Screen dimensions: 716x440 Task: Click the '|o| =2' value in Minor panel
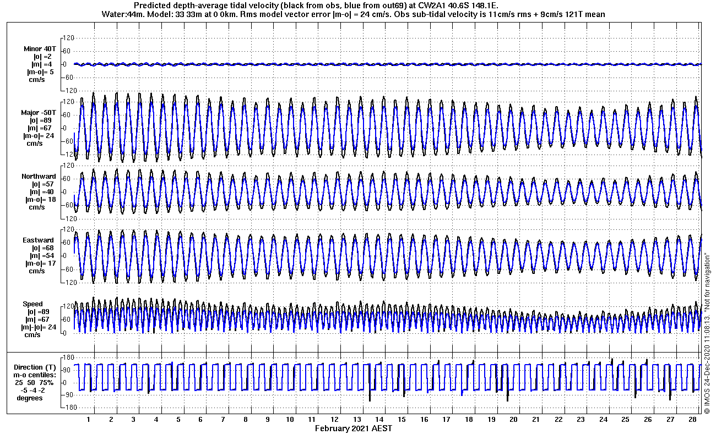(42, 56)
